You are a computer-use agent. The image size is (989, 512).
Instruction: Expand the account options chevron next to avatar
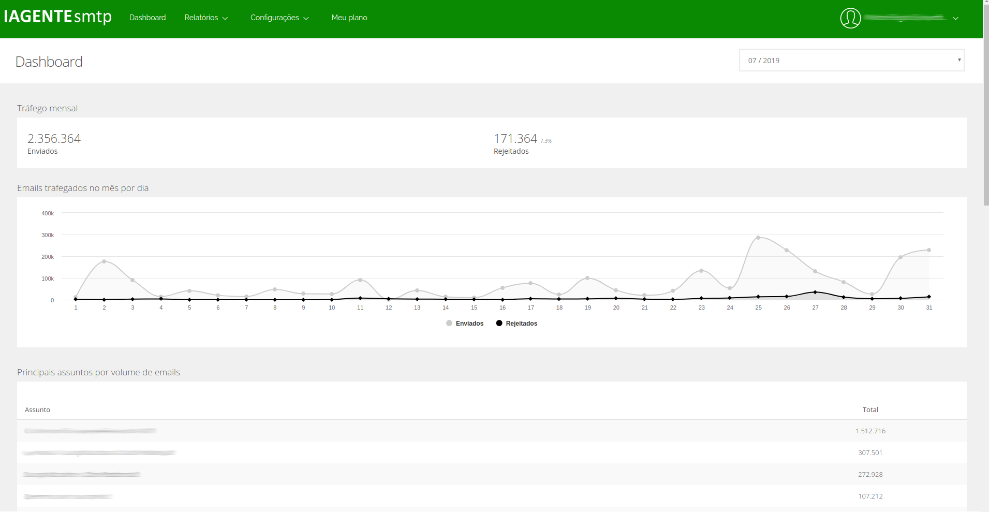point(955,19)
